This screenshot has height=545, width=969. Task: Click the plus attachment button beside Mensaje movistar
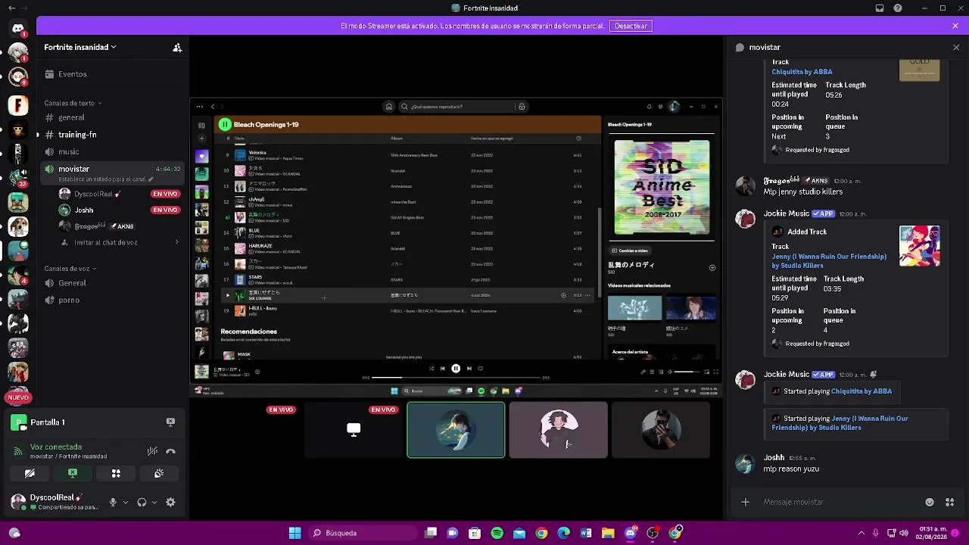point(745,502)
